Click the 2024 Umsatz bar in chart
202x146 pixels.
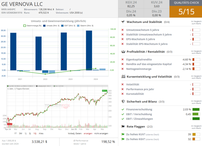point(89,50)
